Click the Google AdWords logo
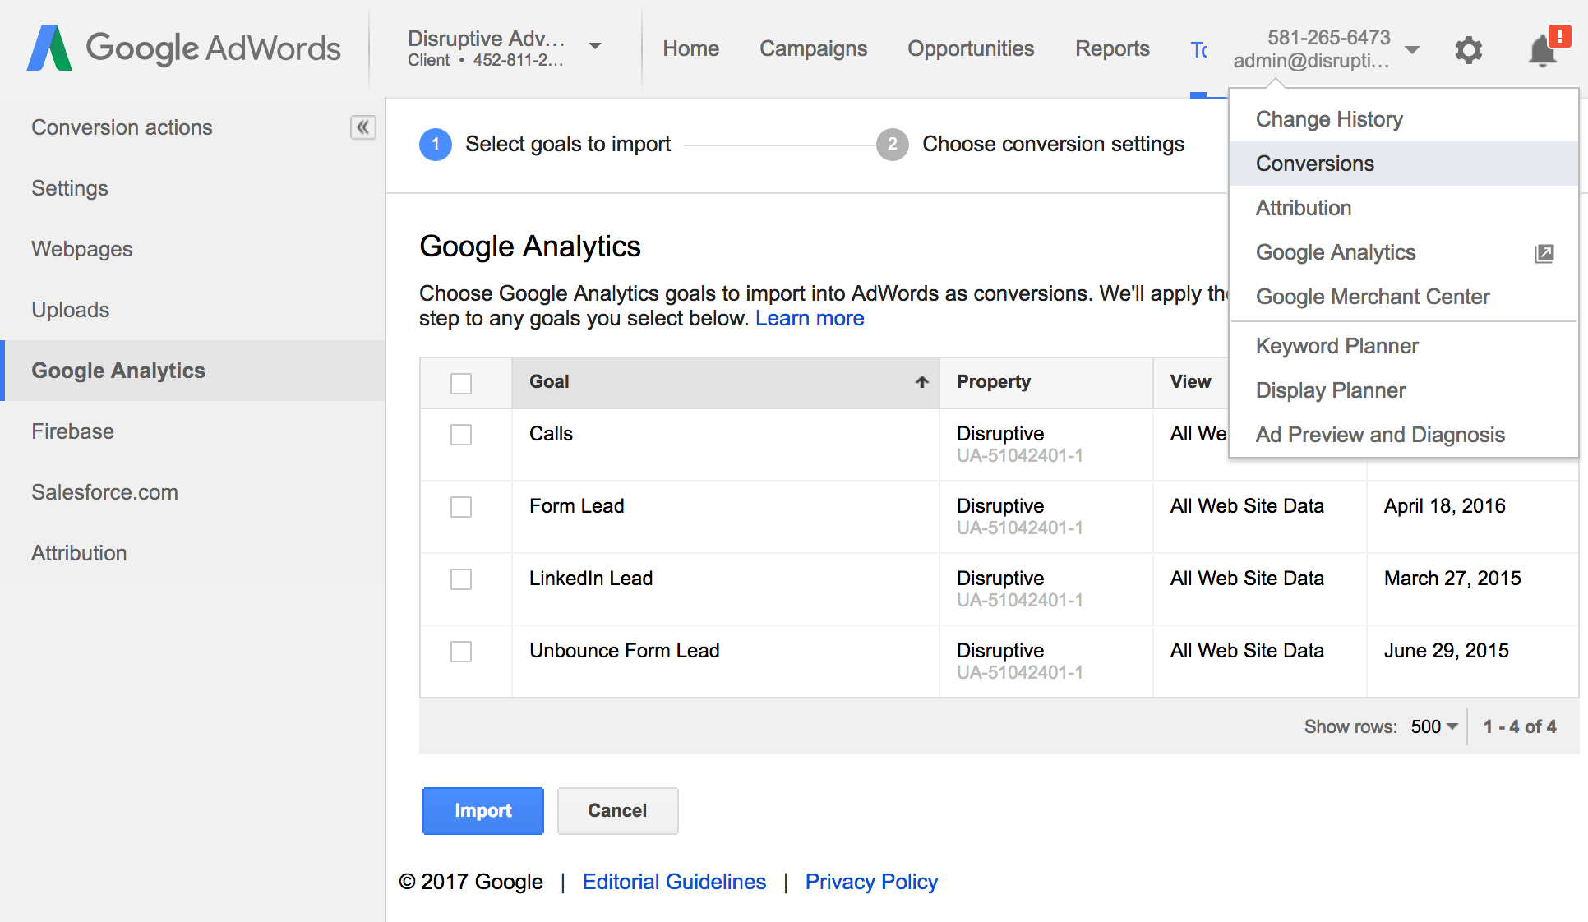This screenshot has height=922, width=1588. [x=184, y=48]
